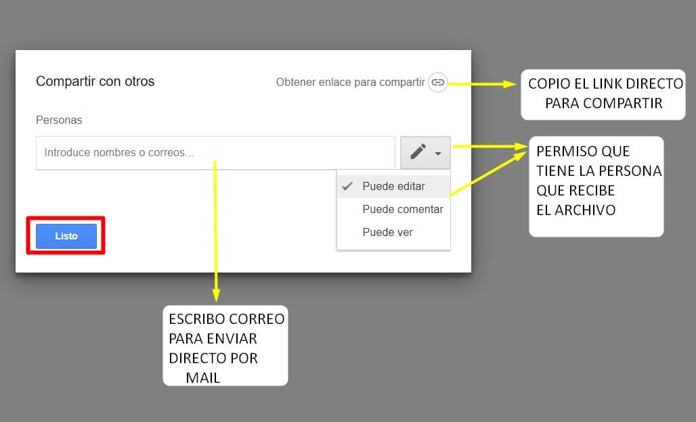Click 'Obtener enlace para compartir' text
The width and height of the screenshot is (696, 422).
(x=350, y=83)
